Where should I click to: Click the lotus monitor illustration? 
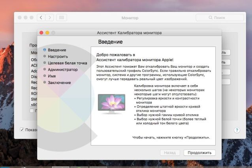[x=111, y=104]
